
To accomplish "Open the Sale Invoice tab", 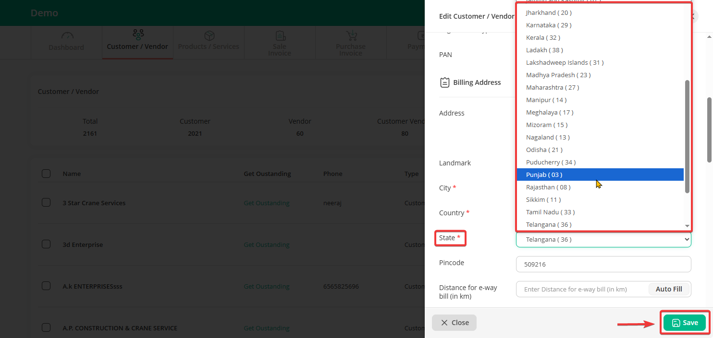I will pos(280,42).
